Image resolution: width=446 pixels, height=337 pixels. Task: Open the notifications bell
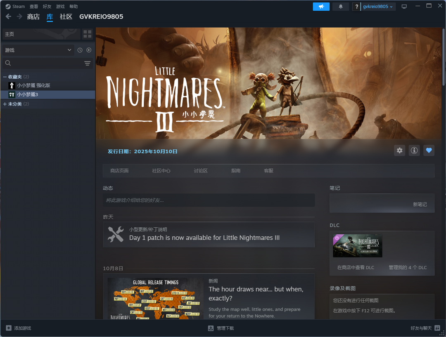tap(341, 7)
